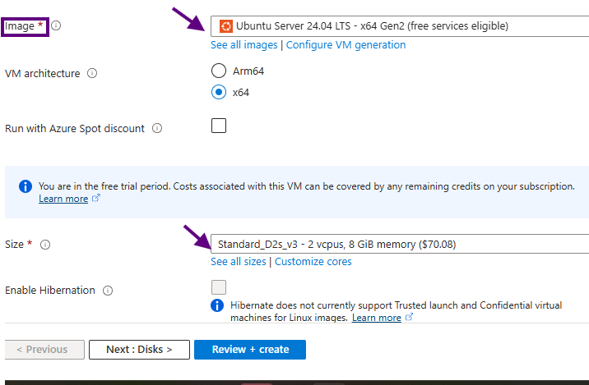The height and width of the screenshot is (385, 589).
Task: Click the Configure VM generation link
Action: 346,45
